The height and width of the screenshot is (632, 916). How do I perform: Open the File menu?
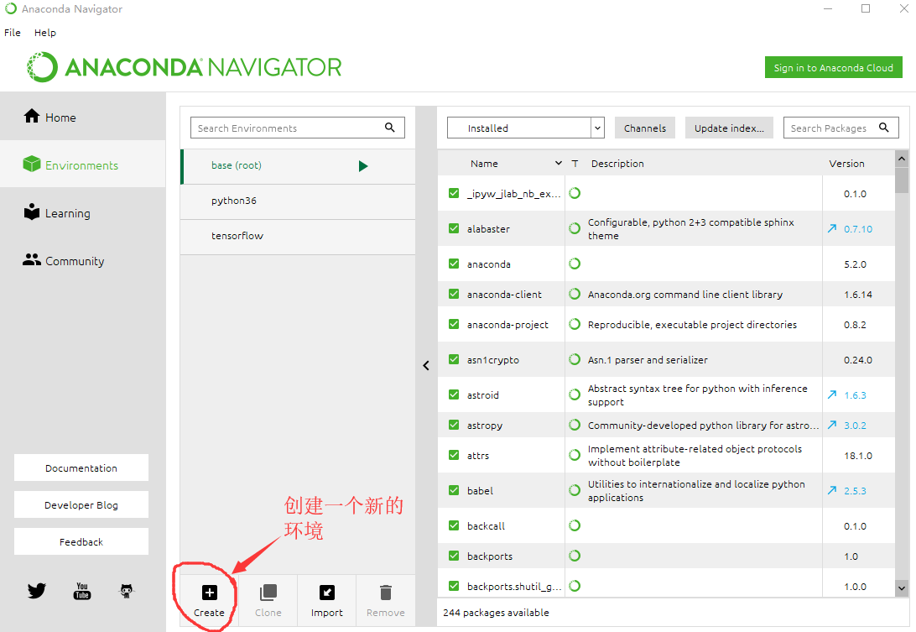pos(13,33)
